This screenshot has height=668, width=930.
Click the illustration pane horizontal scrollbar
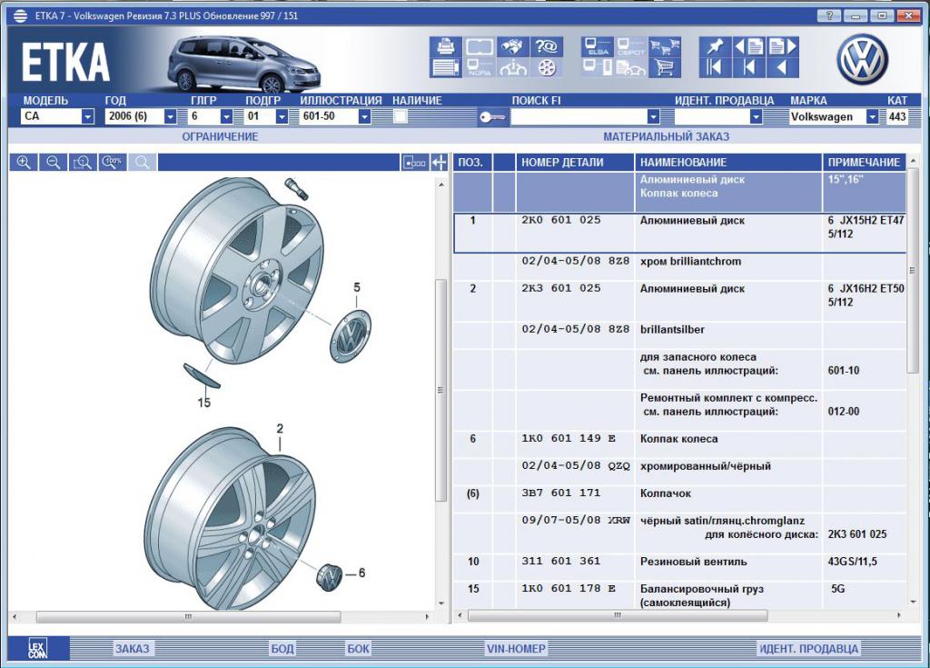188,617
